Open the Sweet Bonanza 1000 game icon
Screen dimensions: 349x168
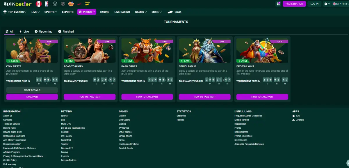71,4
